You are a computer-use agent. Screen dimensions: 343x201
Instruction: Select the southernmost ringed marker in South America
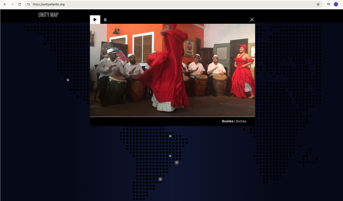pos(160,179)
